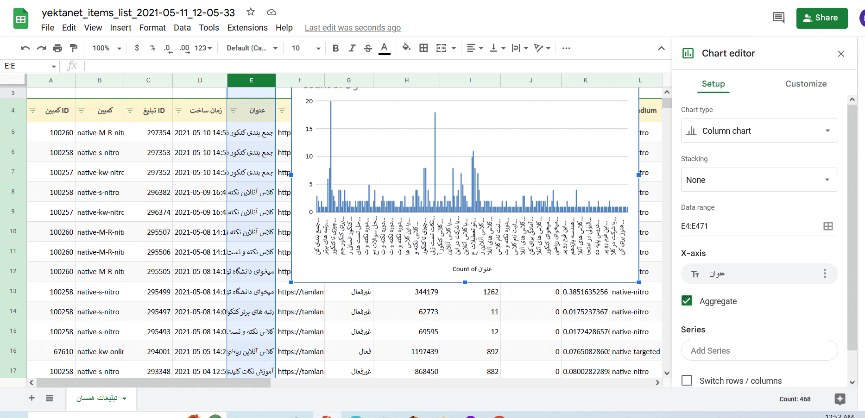
Task: Open the Google Sheets home icon
Action: pos(21,19)
